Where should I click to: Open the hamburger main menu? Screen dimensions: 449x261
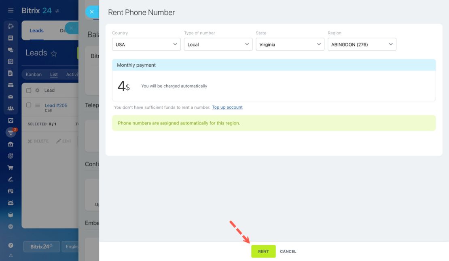pos(11,11)
